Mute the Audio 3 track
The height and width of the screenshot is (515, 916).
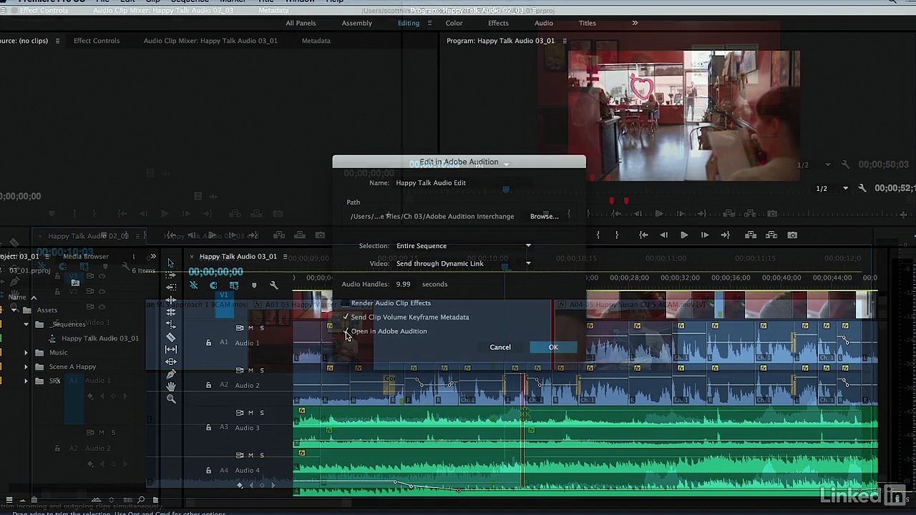click(x=250, y=413)
